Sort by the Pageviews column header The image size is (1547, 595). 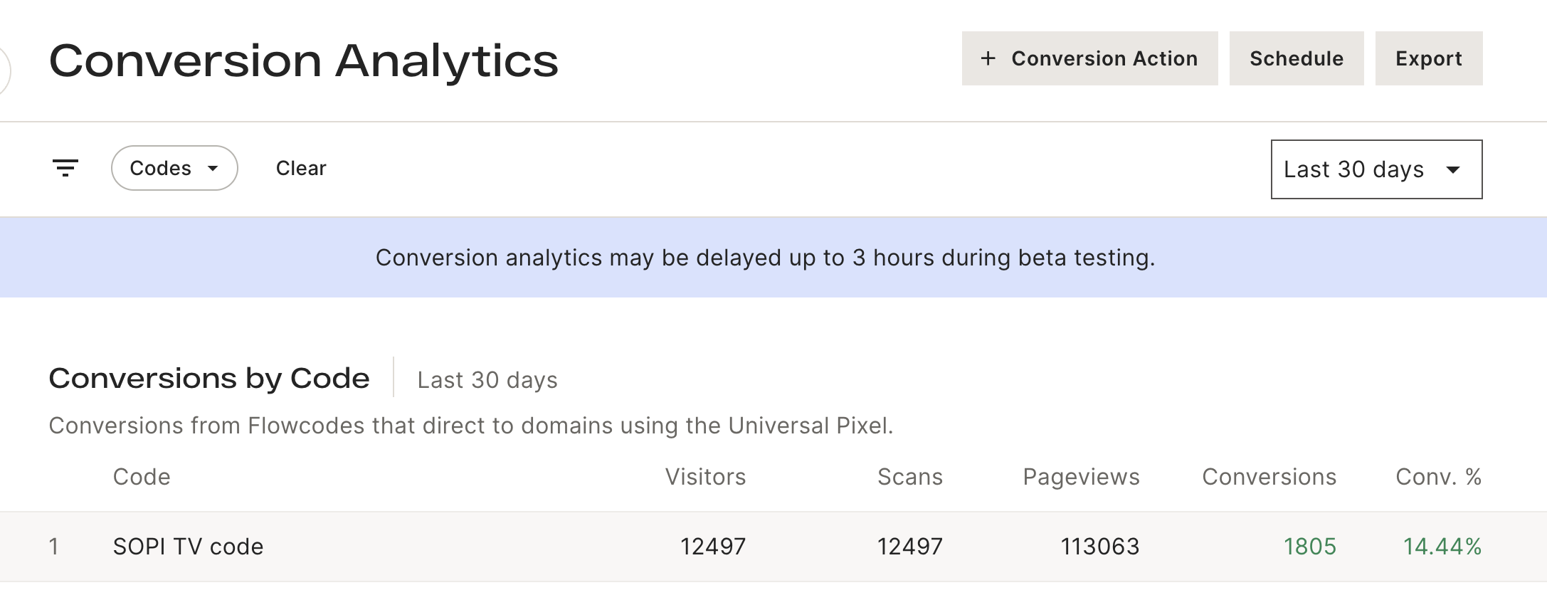(1081, 477)
